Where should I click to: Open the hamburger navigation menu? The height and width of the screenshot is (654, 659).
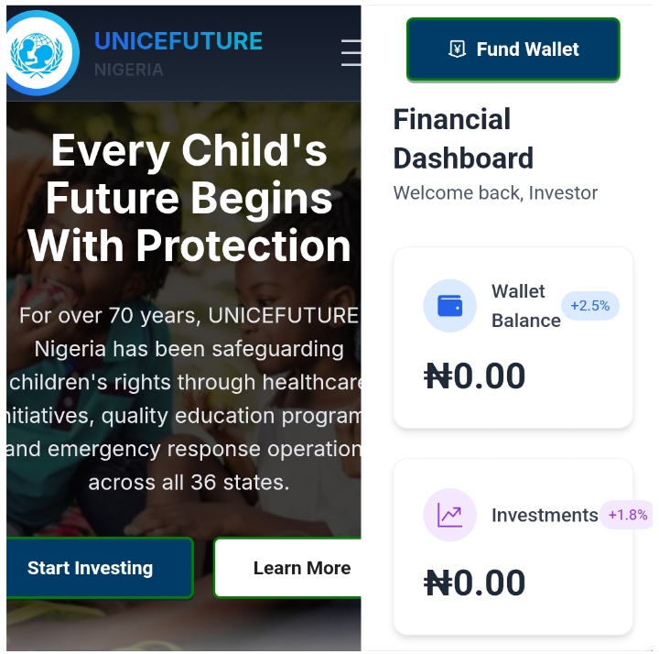(351, 52)
